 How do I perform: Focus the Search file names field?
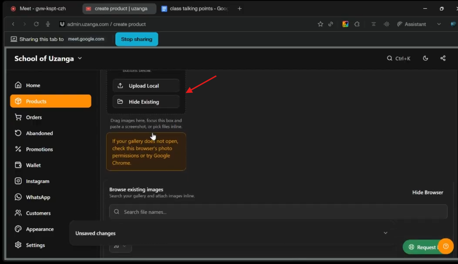pyautogui.click(x=278, y=212)
